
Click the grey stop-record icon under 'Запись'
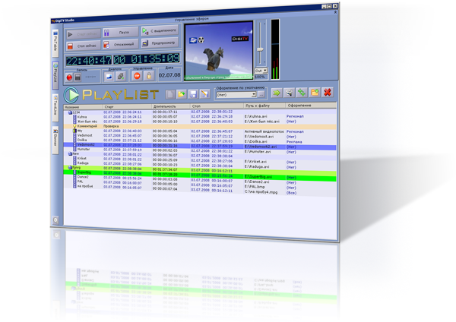[78, 77]
